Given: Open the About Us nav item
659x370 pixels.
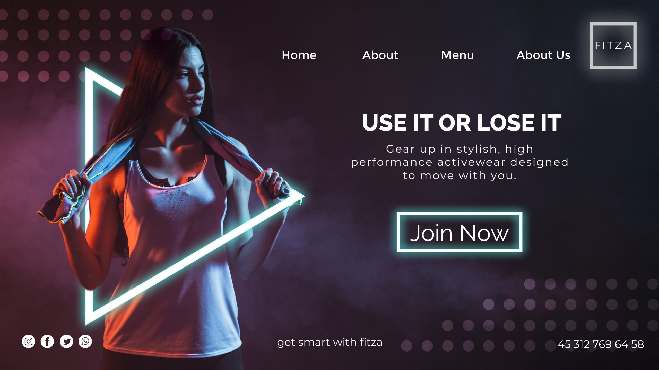Looking at the screenshot, I should pyautogui.click(x=543, y=55).
